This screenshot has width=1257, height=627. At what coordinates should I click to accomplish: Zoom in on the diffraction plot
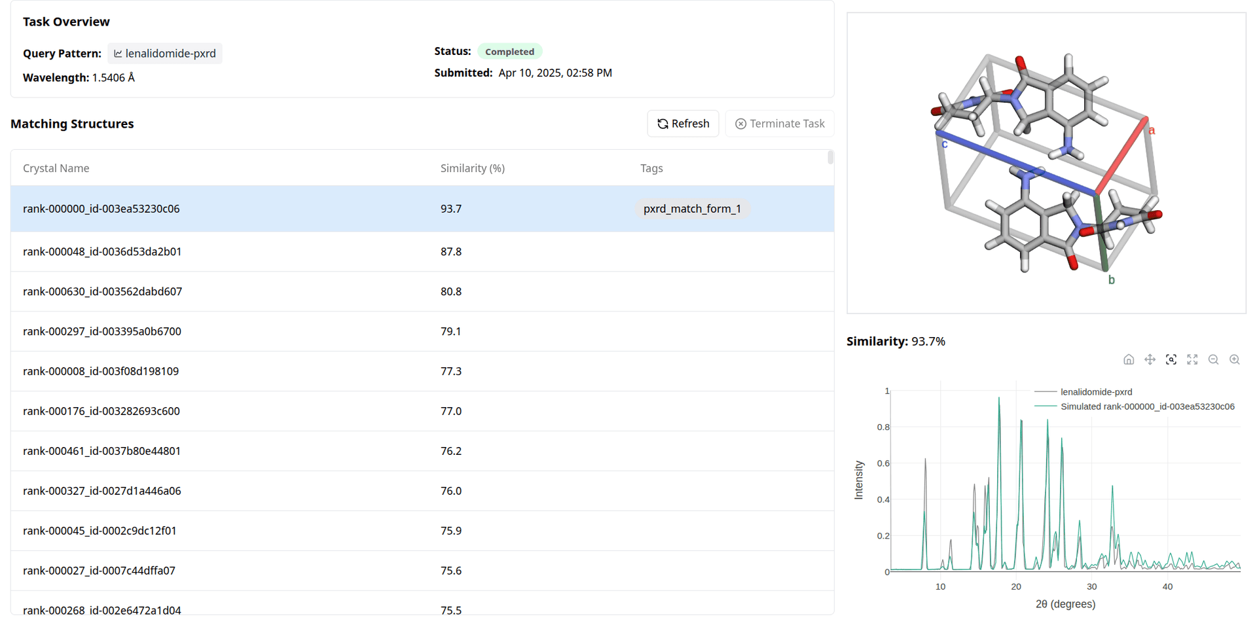click(1235, 359)
